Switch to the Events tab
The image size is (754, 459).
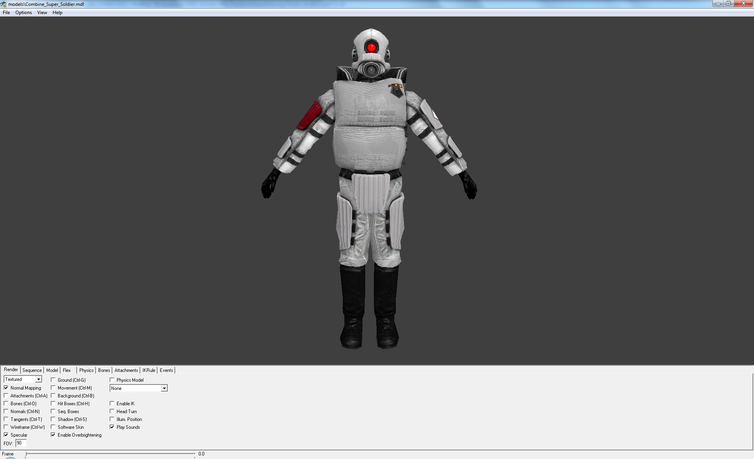166,370
